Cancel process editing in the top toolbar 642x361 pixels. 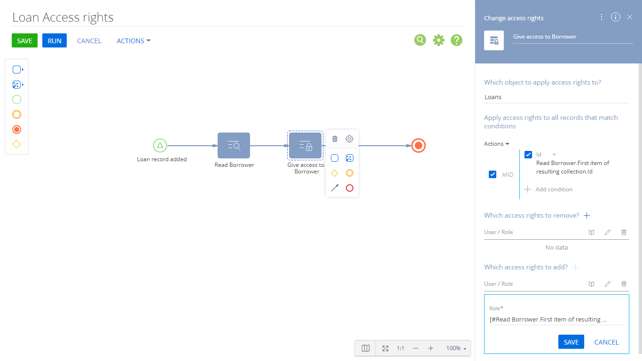pyautogui.click(x=89, y=40)
